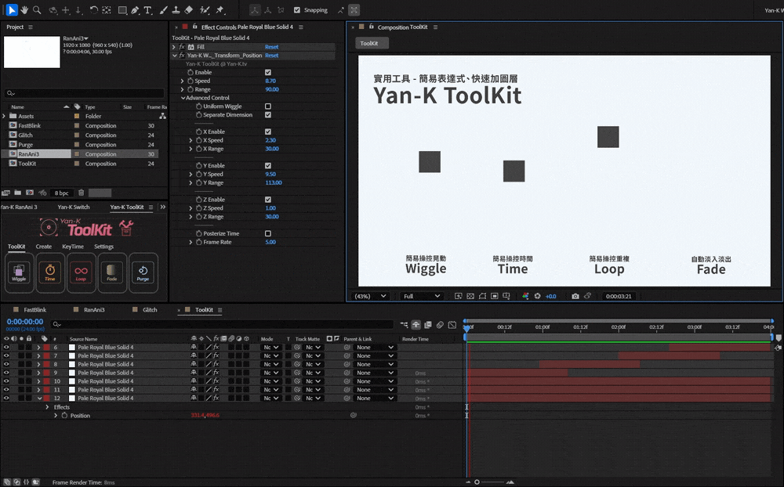Click the timeline current time 0:00:00:00
Screen dimensions: 784x487
tap(25, 322)
